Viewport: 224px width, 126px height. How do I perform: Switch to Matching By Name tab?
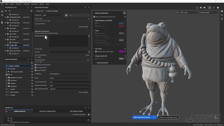76,111
